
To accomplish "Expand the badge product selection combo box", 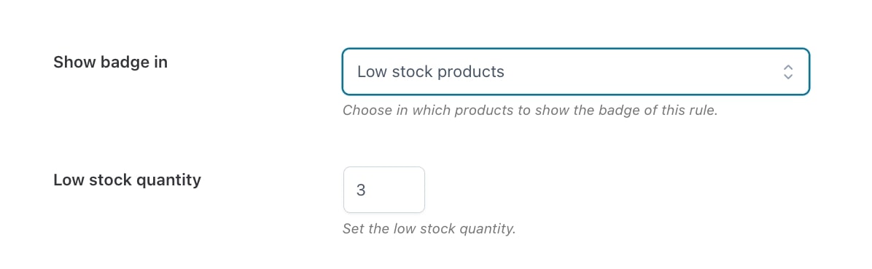I will pos(575,71).
